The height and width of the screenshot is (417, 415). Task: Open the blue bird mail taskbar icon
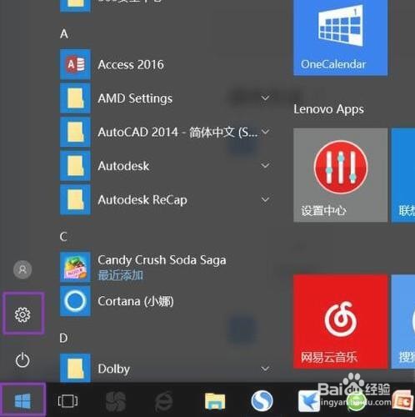tap(309, 401)
